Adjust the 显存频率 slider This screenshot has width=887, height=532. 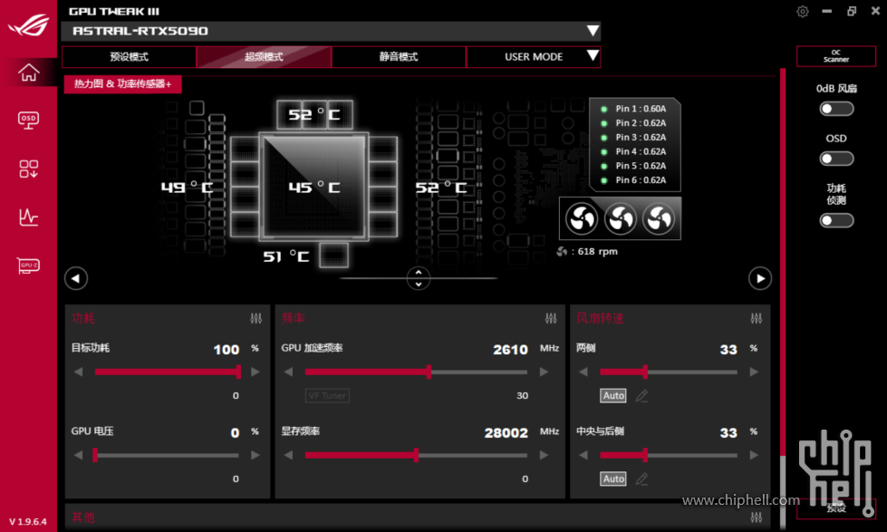[417, 455]
